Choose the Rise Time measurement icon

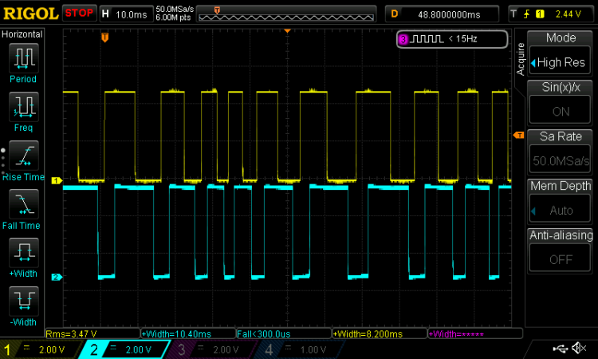24,156
